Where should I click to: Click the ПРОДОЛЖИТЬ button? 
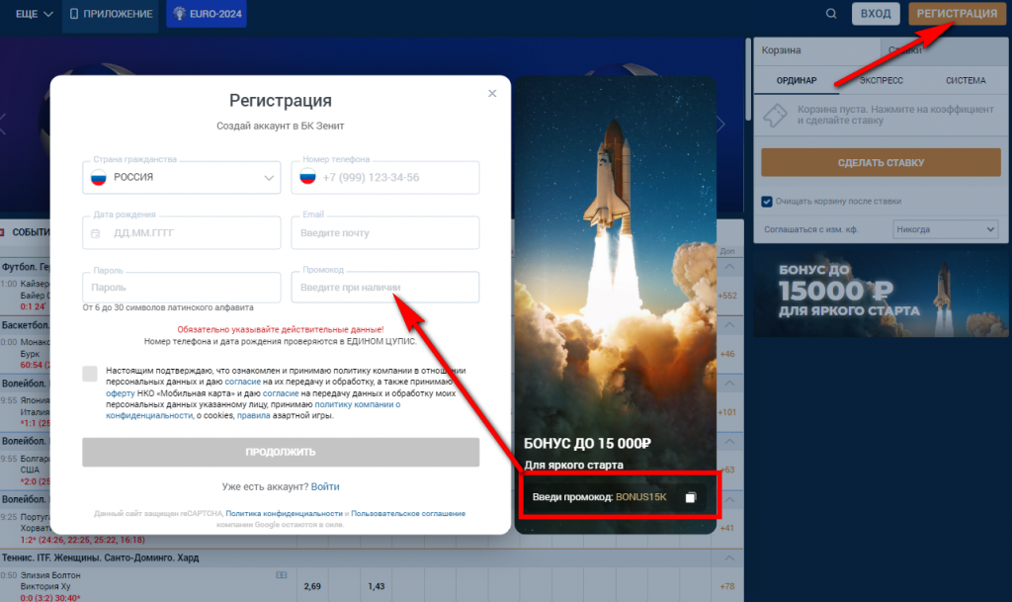coord(281,453)
